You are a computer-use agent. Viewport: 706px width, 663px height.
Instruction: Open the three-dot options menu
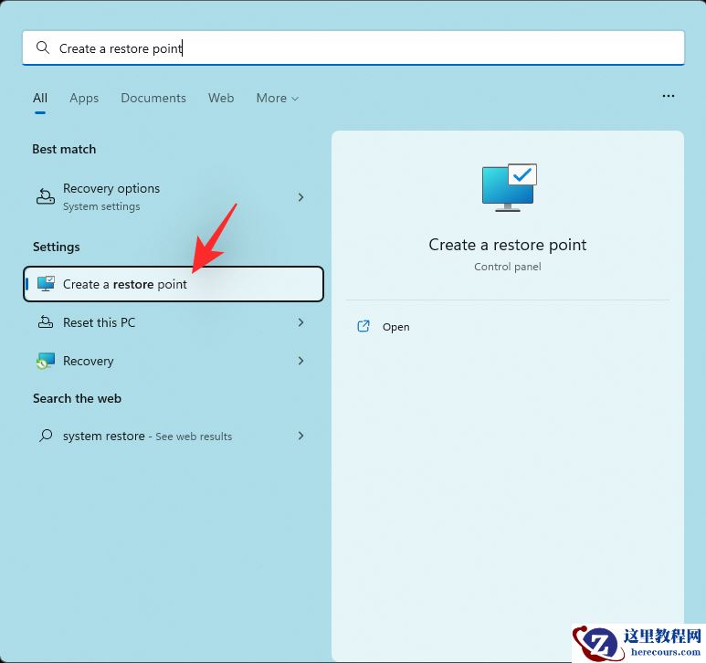pyautogui.click(x=669, y=96)
